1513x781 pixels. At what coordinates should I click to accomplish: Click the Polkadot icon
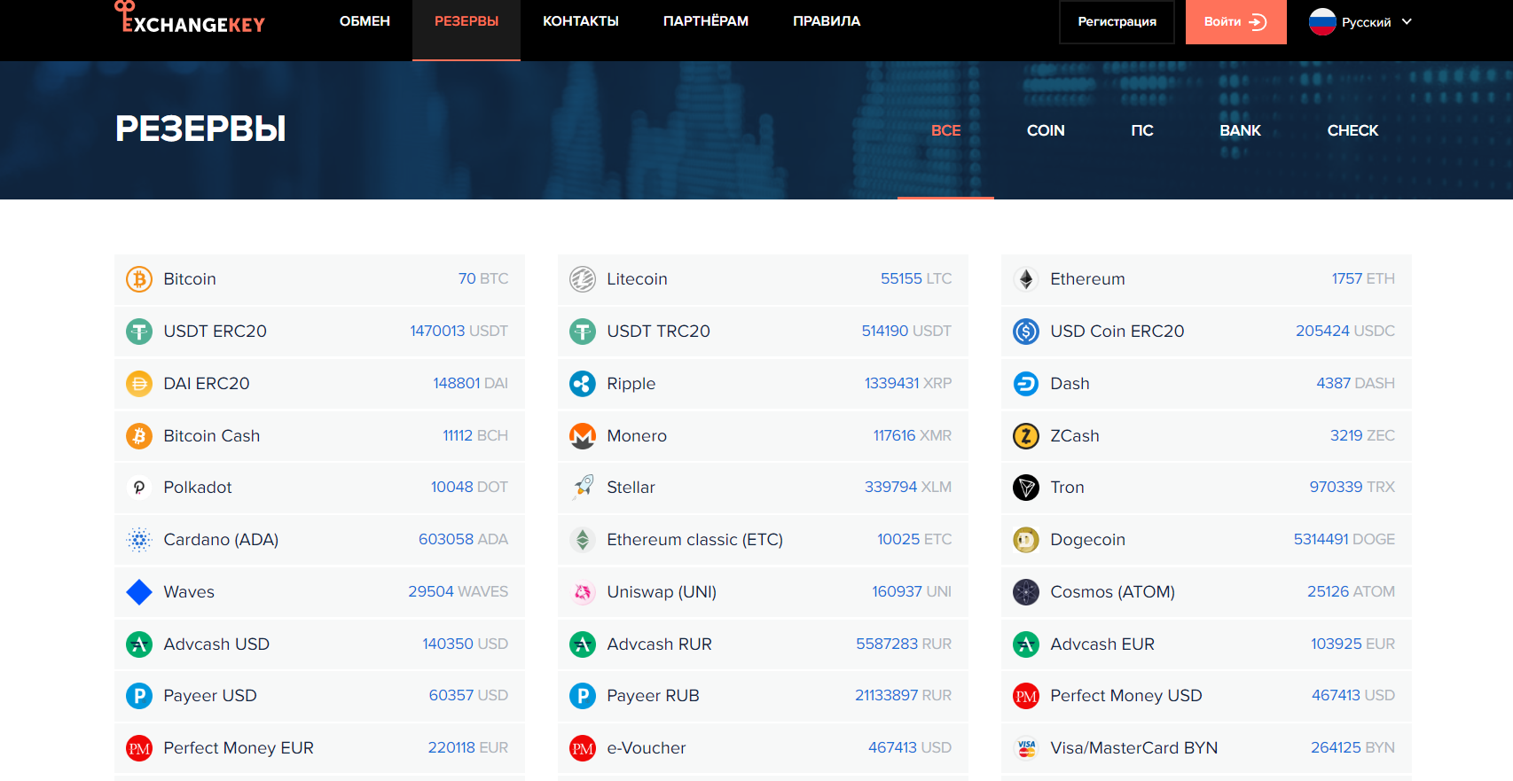pos(139,488)
